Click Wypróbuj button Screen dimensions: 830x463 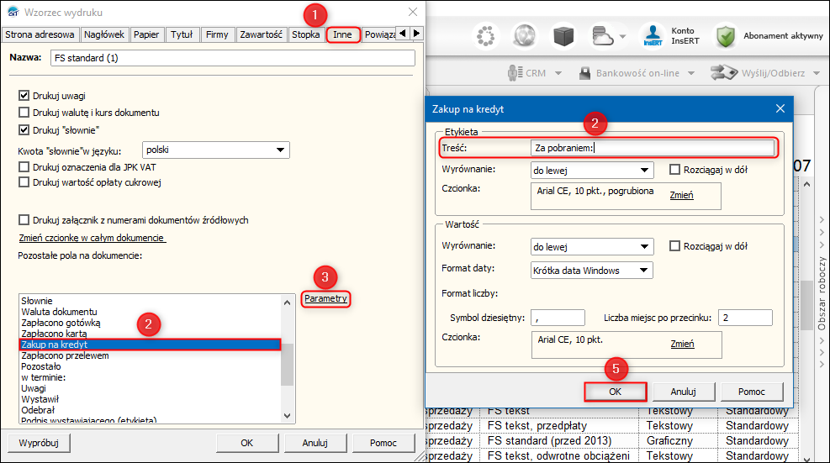coord(39,443)
